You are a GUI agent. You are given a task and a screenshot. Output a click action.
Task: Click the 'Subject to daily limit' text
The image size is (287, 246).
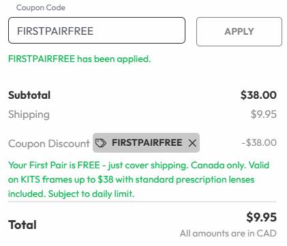(91, 194)
